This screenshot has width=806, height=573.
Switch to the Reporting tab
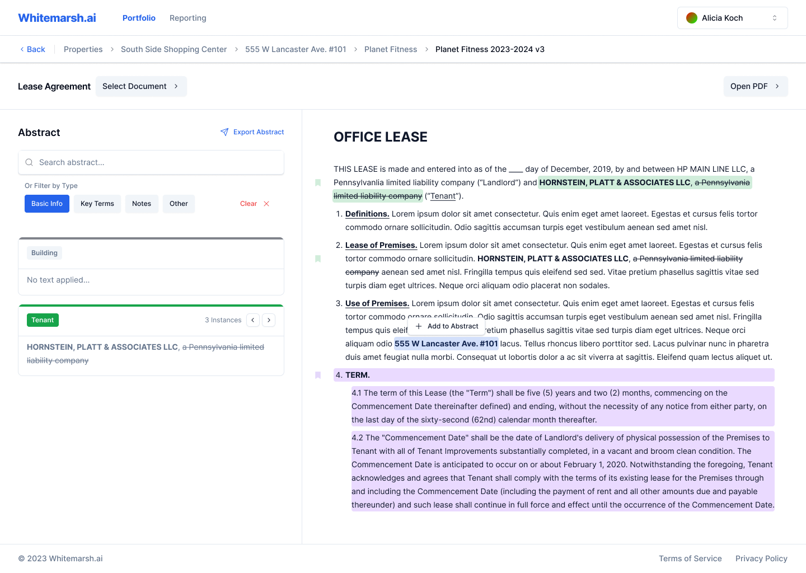pyautogui.click(x=188, y=18)
